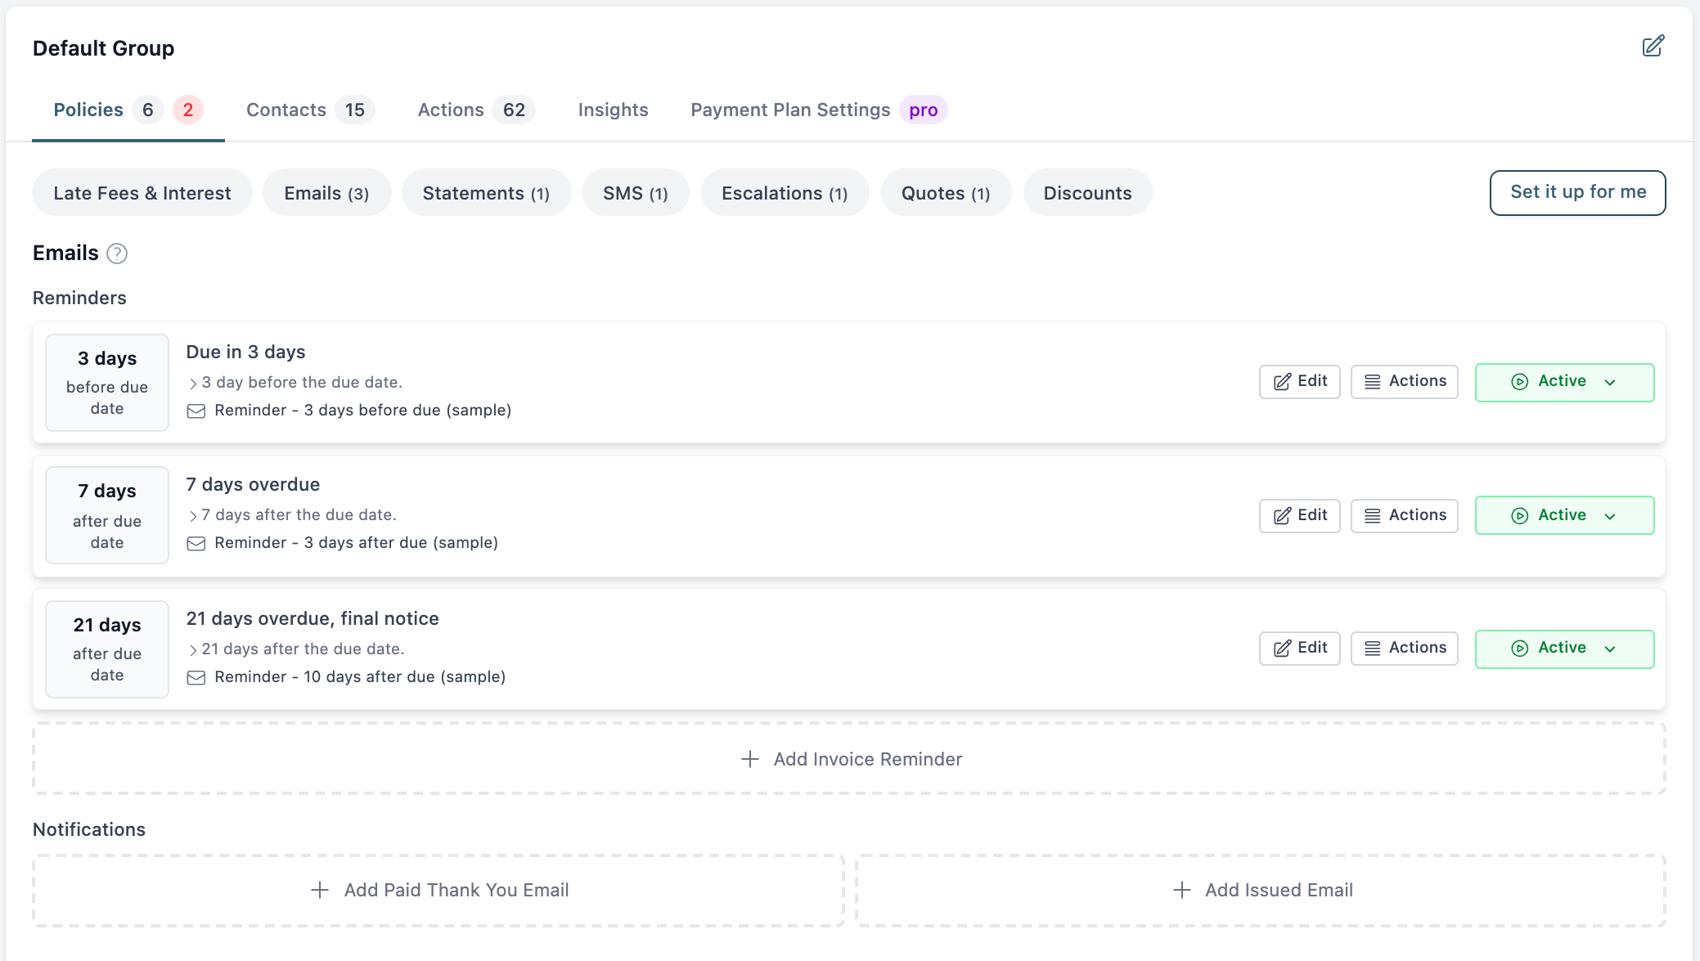This screenshot has width=1700, height=961.
Task: Edit the 21 days overdue final notice reminder
Action: [x=1299, y=648]
